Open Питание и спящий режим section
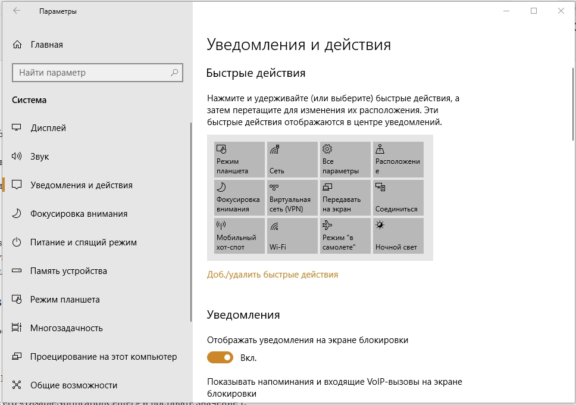Viewport: 576px width, 405px height. coord(83,242)
